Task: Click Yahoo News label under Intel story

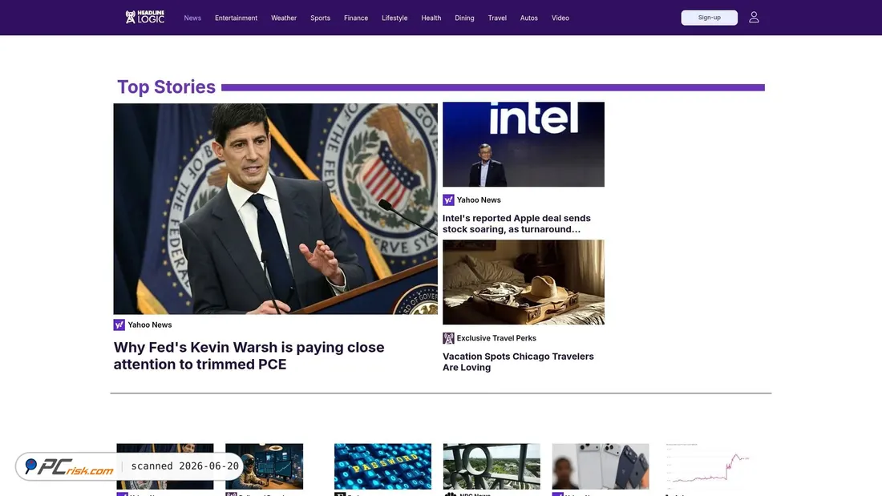Action: tap(479, 200)
